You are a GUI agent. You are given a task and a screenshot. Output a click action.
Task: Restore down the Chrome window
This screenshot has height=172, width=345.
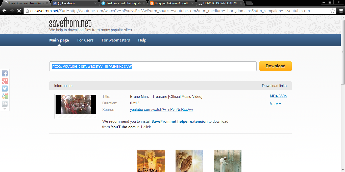pyautogui.click(x=330, y=2)
